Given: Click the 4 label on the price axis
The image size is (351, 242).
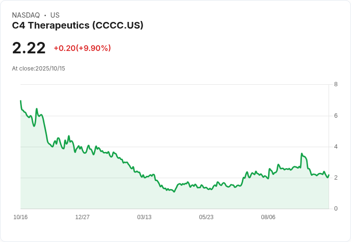Looking at the screenshot, I should pyautogui.click(x=336, y=147).
